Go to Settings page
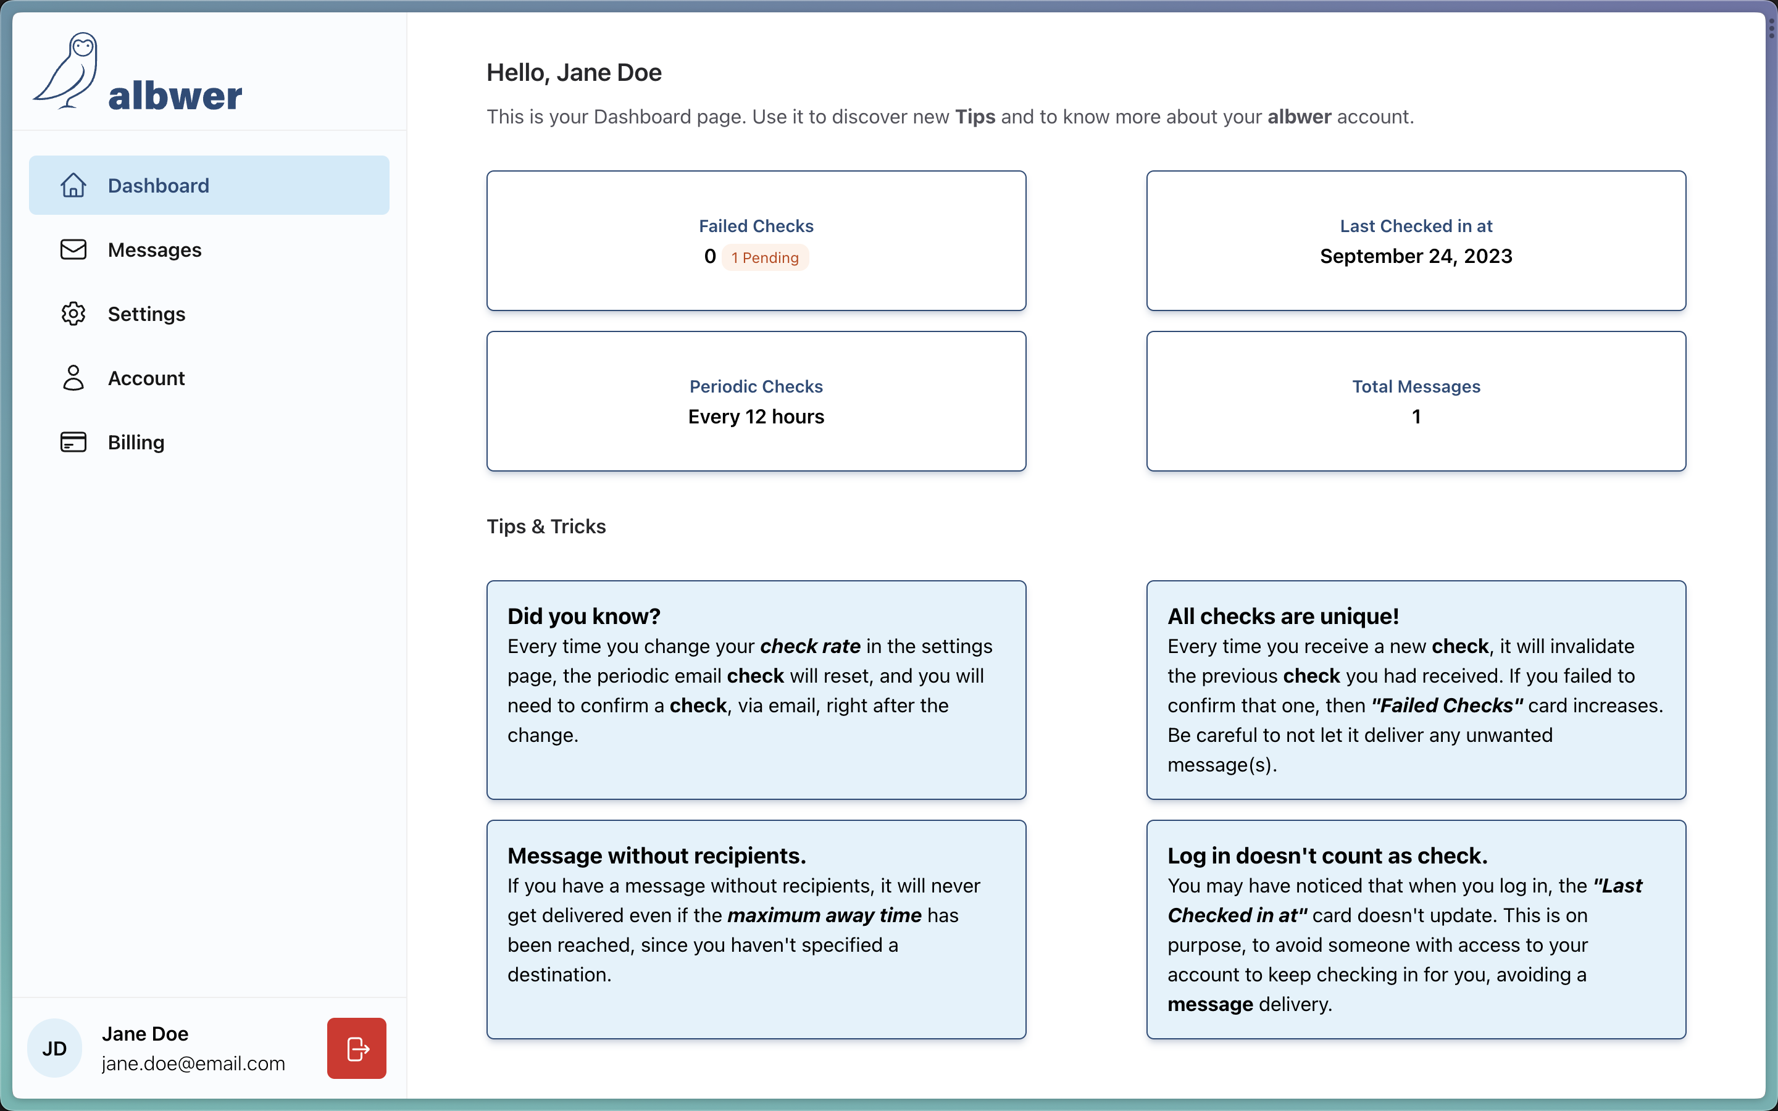The height and width of the screenshot is (1111, 1778). click(x=146, y=314)
